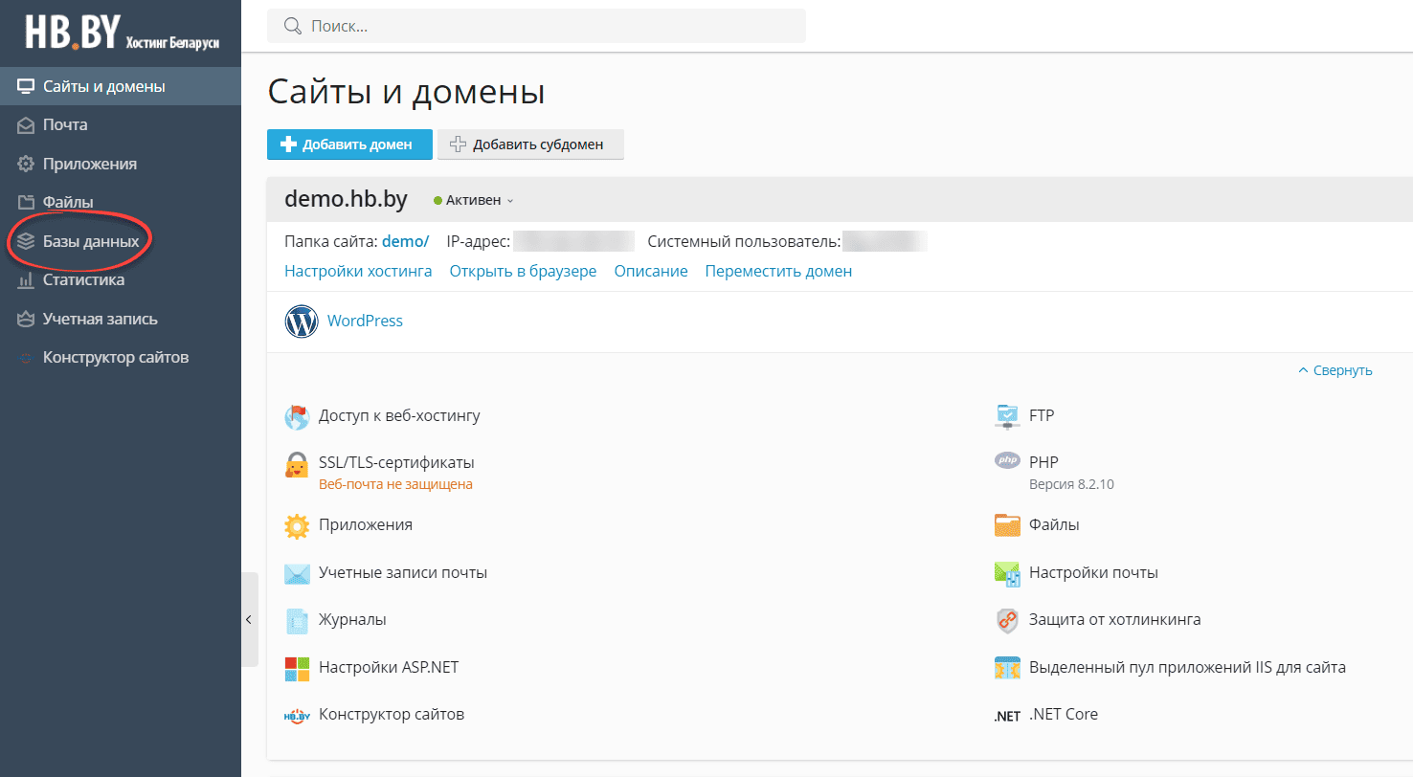
Task: Open the Журналы logs icon
Action: (297, 621)
